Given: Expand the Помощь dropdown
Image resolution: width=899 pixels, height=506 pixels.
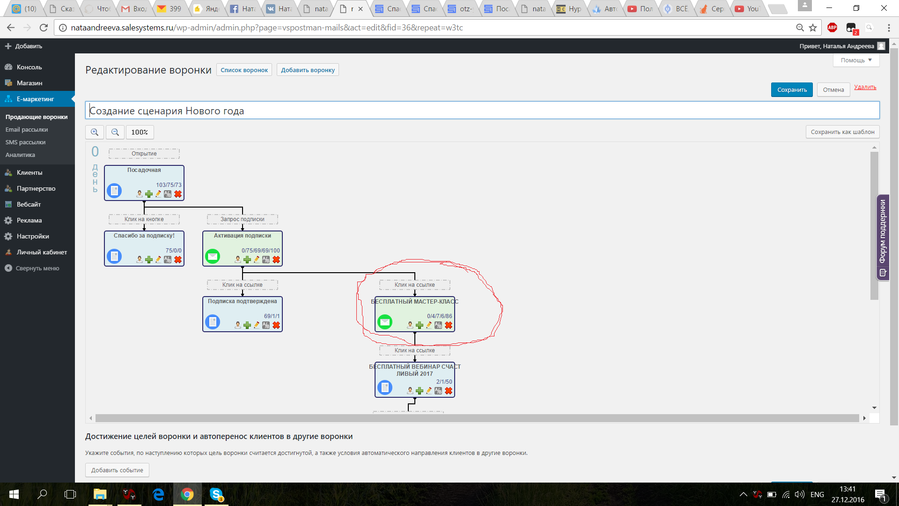Looking at the screenshot, I should click(856, 60).
